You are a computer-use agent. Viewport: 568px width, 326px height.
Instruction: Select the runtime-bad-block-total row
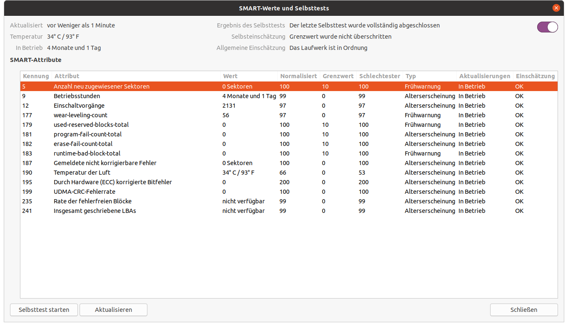click(289, 153)
